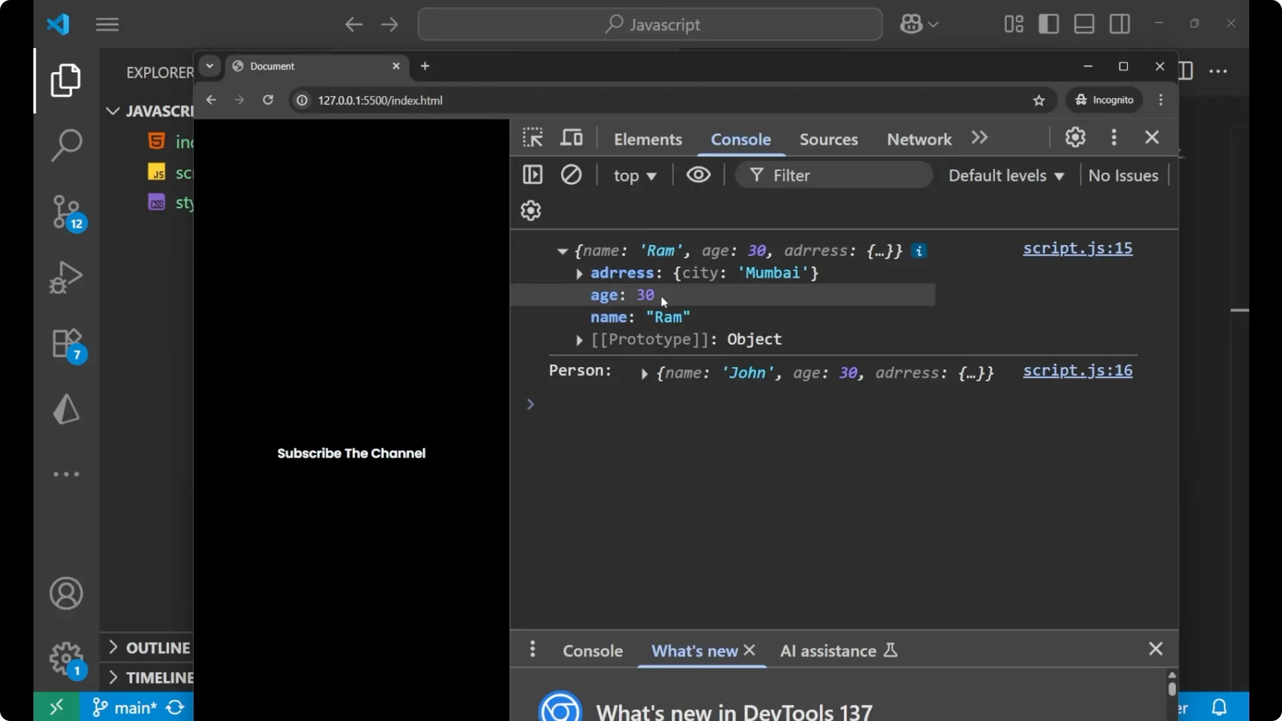Expand the Prototype entry of the Ram object
This screenshot has height=721, width=1282.
click(x=580, y=340)
